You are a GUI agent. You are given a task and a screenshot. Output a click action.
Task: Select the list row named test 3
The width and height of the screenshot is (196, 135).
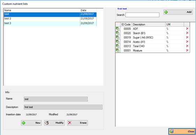pos(50,24)
